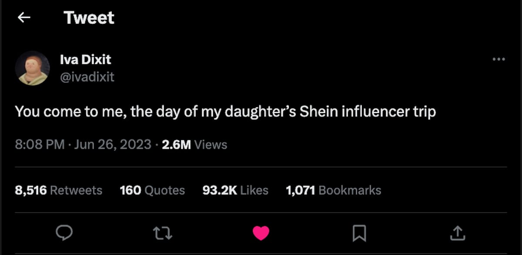The height and width of the screenshot is (255, 522).
Task: Reply to the tweet via speech bubble icon
Action: [x=64, y=233]
